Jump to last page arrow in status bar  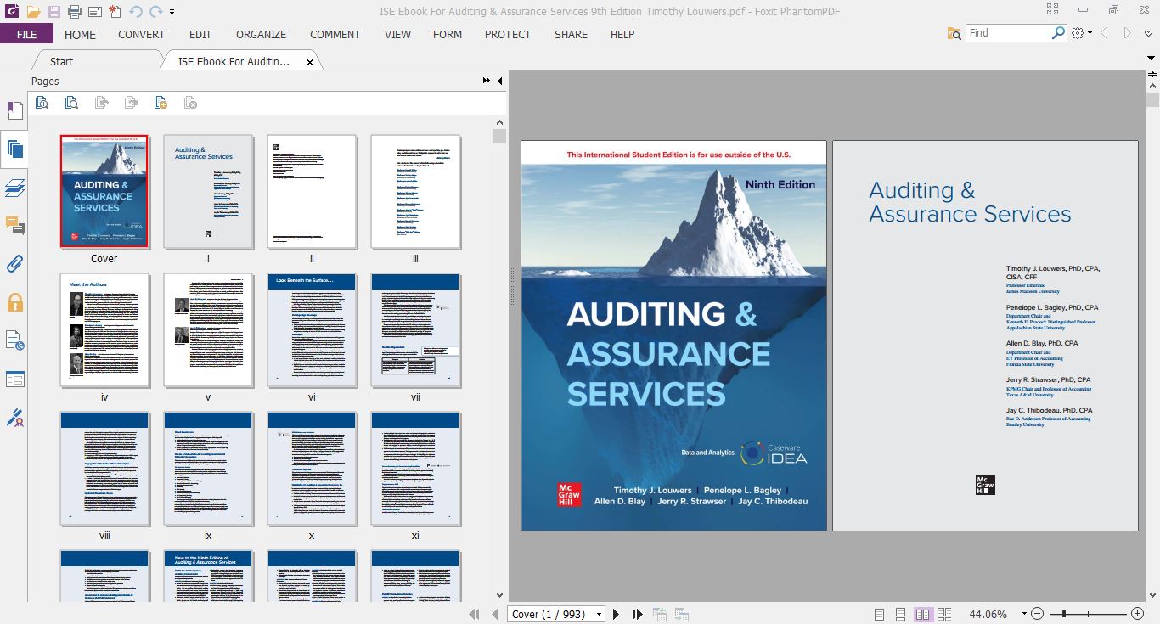(x=637, y=614)
